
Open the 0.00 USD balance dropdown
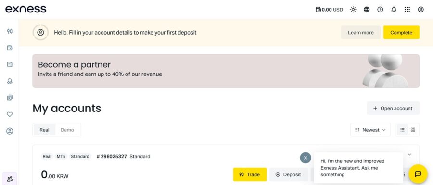[329, 10]
